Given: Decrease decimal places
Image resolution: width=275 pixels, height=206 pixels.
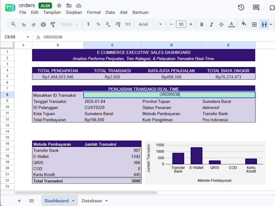Looking at the screenshot, I should (x=108, y=24).
